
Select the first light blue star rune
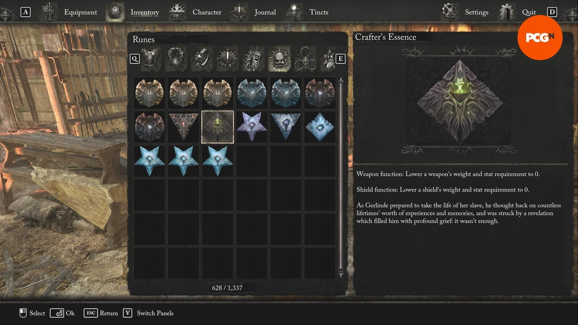point(150,161)
